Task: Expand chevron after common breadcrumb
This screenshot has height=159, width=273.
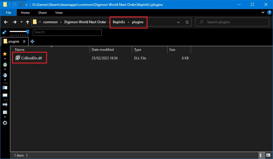Action: [x=61, y=22]
